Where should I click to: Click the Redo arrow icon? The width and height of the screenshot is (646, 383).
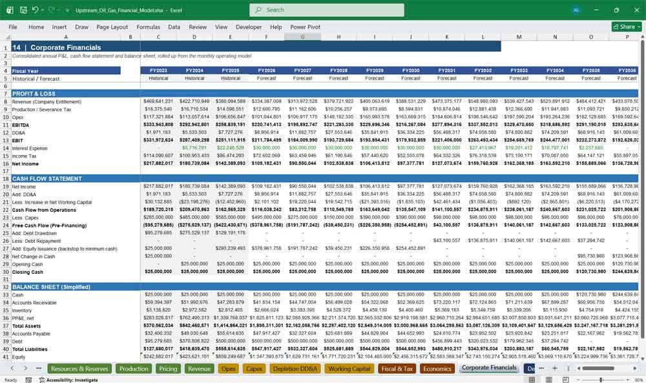(52, 10)
